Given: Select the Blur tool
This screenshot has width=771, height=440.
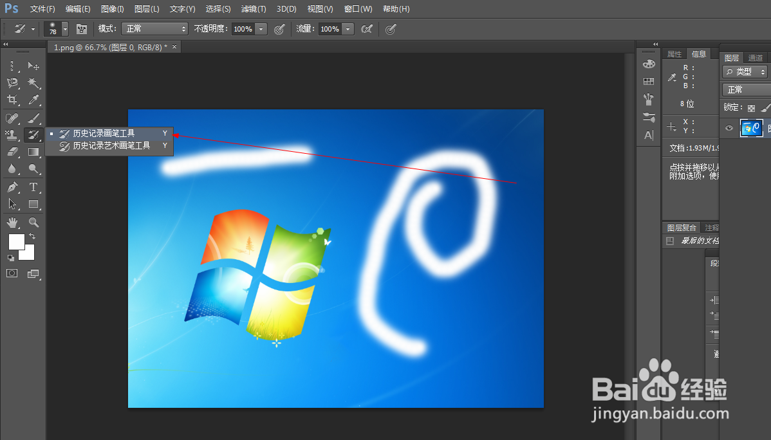Looking at the screenshot, I should (x=12, y=169).
